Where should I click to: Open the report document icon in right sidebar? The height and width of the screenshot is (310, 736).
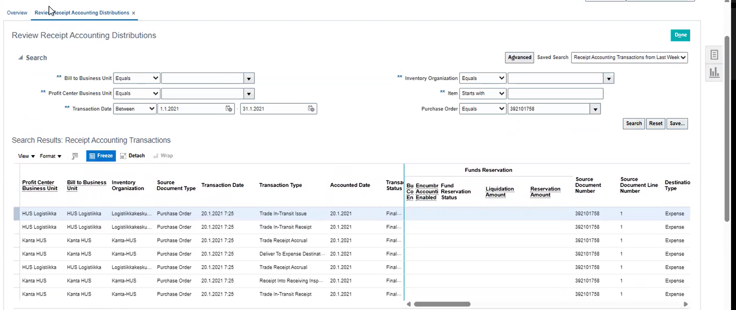[x=714, y=55]
